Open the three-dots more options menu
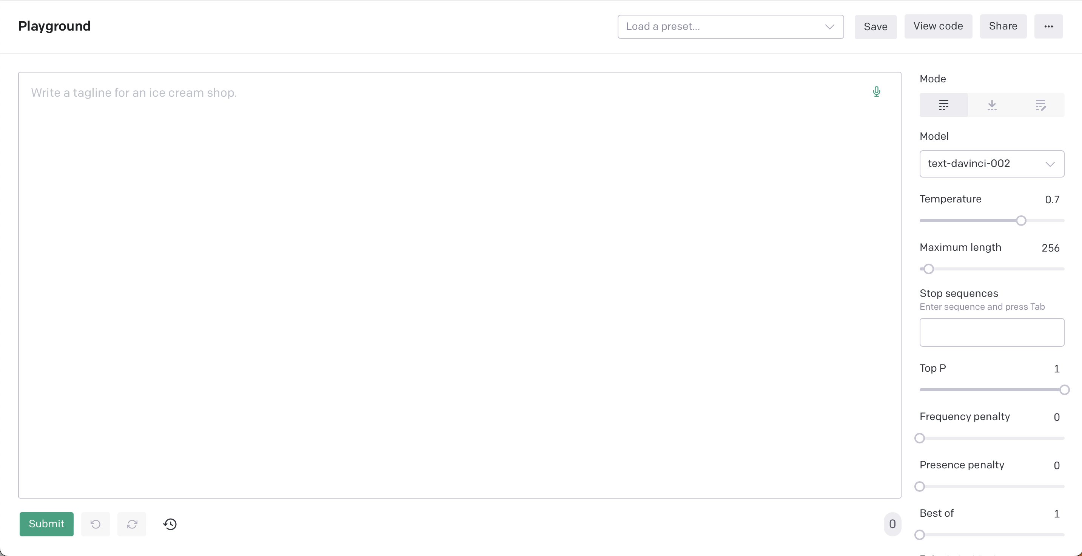 coord(1048,26)
